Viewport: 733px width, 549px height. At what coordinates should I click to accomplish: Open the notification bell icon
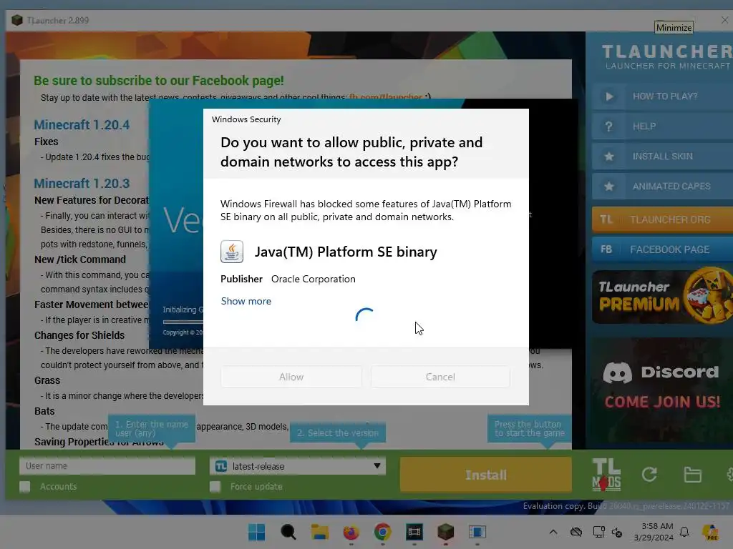pyautogui.click(x=684, y=532)
